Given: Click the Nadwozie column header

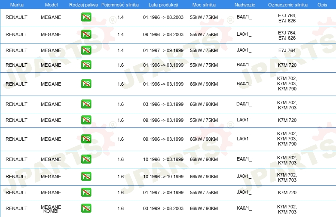Looking at the screenshot, I should (245, 5).
